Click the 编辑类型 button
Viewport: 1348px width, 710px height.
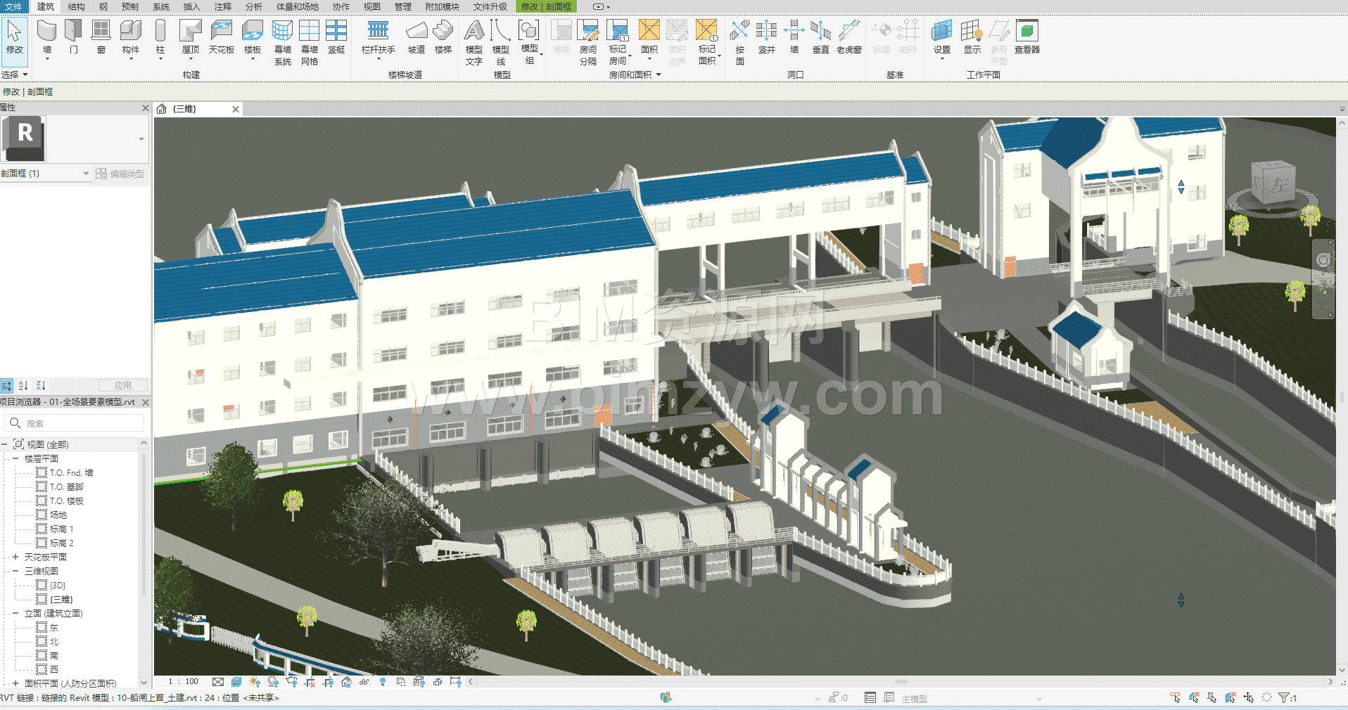point(120,174)
